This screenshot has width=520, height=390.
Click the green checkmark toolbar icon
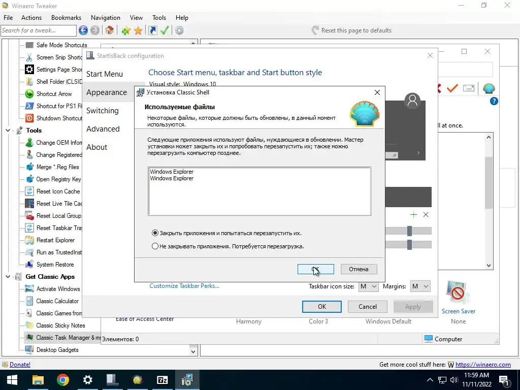pyautogui.click(x=165, y=30)
